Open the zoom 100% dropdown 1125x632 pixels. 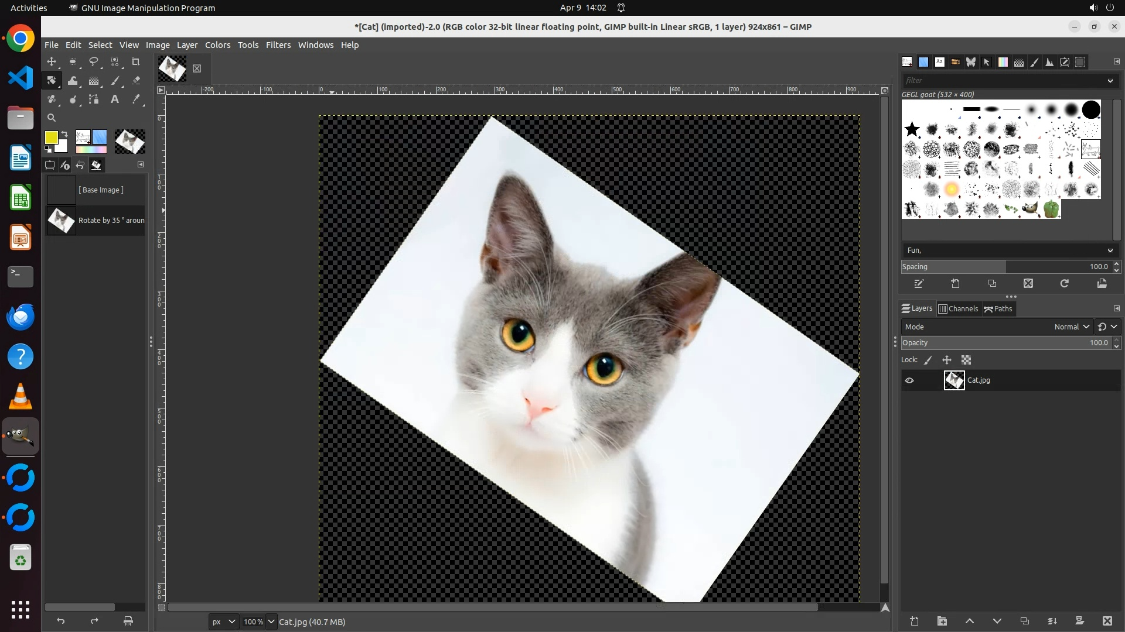pyautogui.click(x=271, y=621)
